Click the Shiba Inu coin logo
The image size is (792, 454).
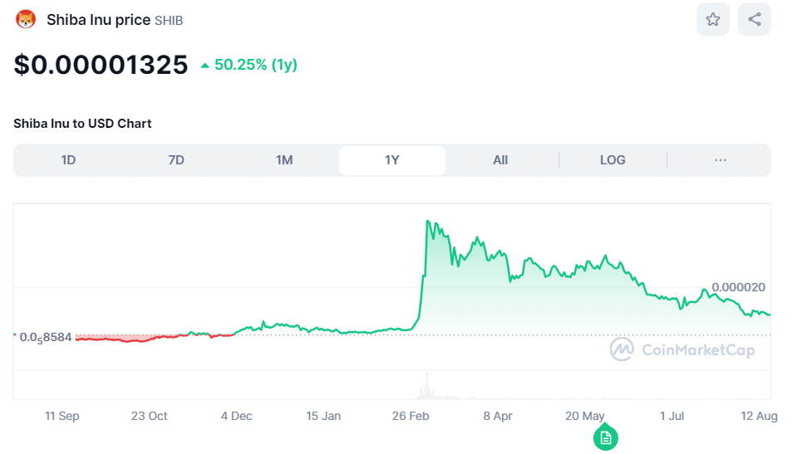[x=27, y=20]
